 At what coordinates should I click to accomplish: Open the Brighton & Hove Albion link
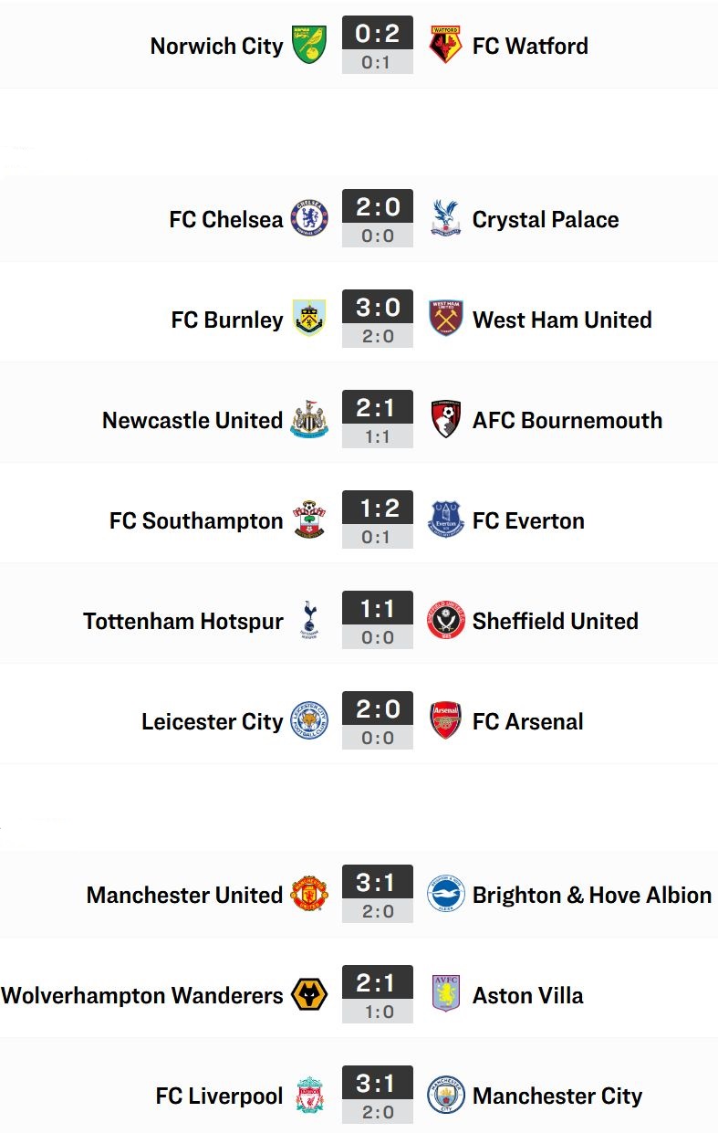point(591,895)
